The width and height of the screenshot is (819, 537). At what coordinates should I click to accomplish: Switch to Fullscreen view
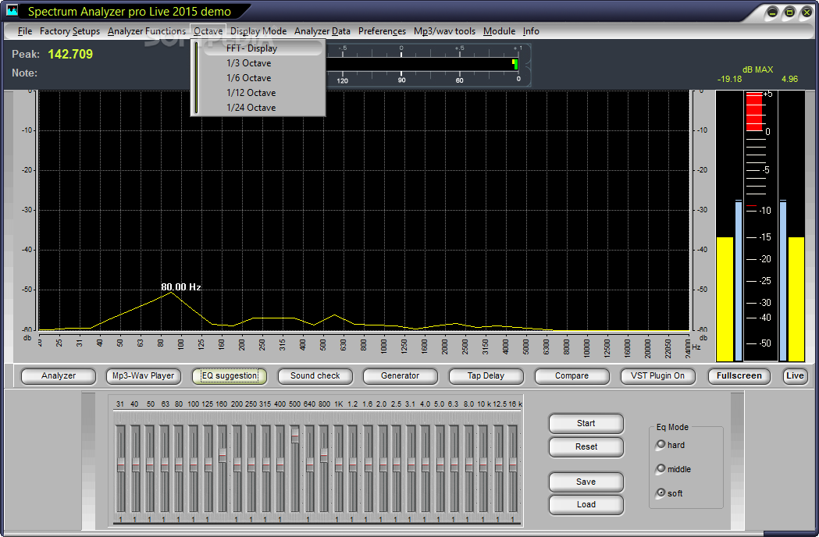coord(739,376)
